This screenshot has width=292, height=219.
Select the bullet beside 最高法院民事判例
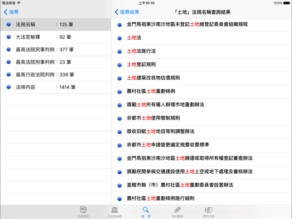click(x=8, y=50)
